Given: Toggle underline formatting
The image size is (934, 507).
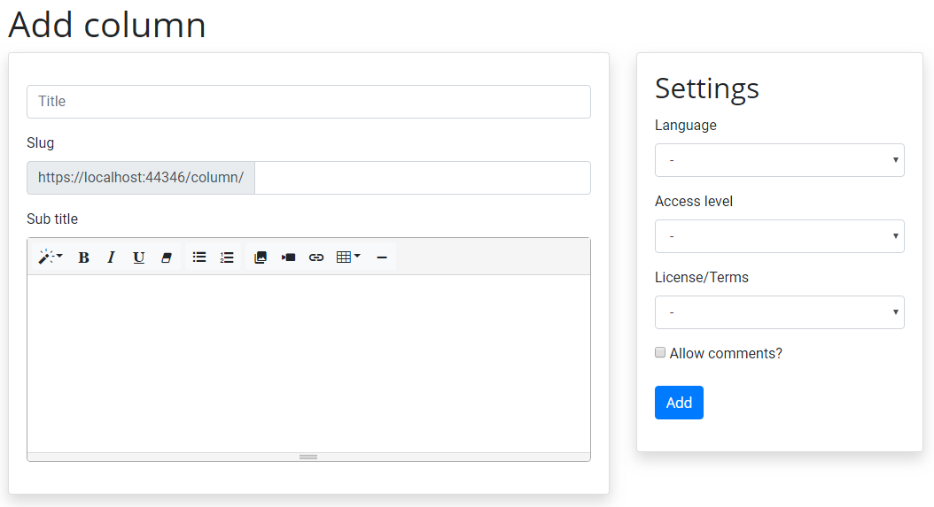Looking at the screenshot, I should (139, 257).
